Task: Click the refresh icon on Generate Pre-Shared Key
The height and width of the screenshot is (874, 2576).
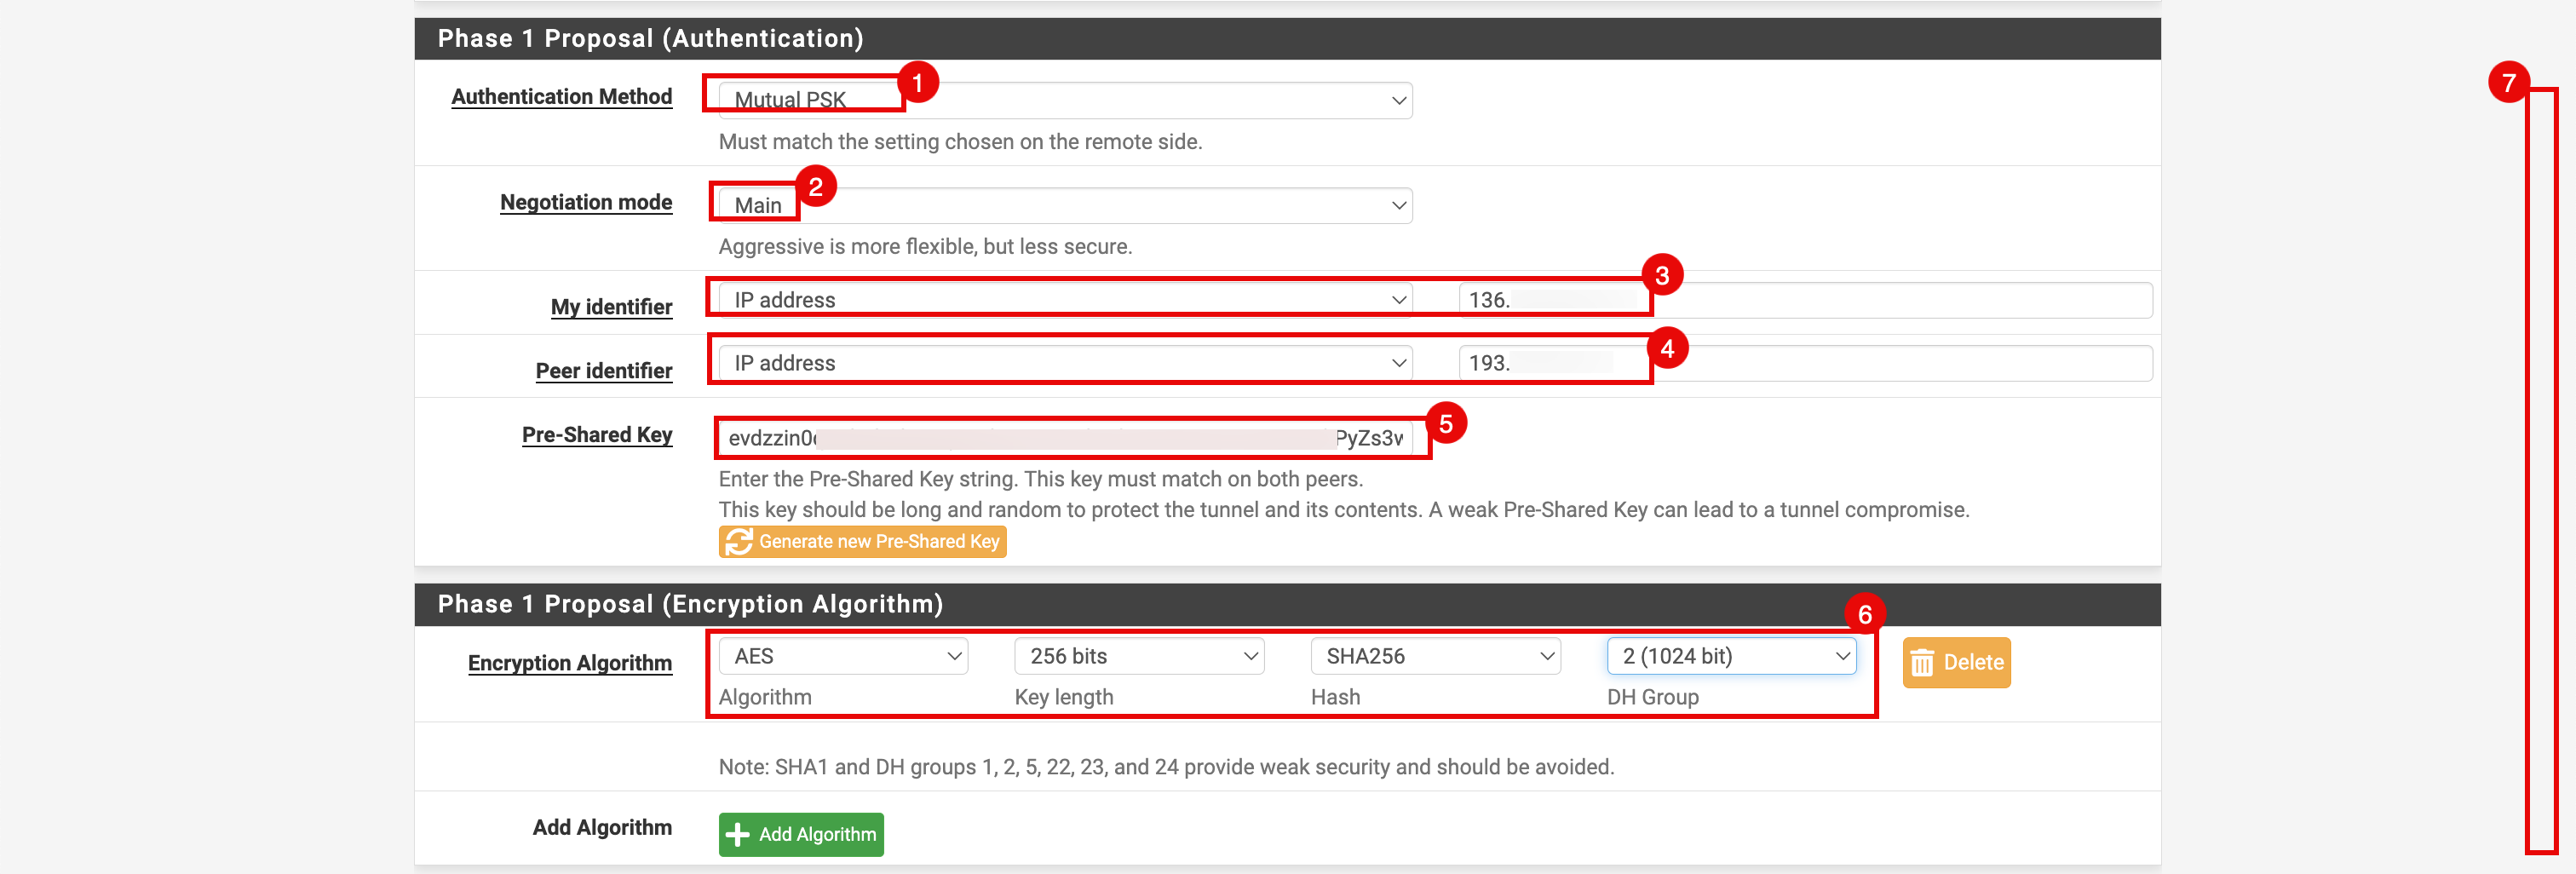Action: (x=738, y=542)
